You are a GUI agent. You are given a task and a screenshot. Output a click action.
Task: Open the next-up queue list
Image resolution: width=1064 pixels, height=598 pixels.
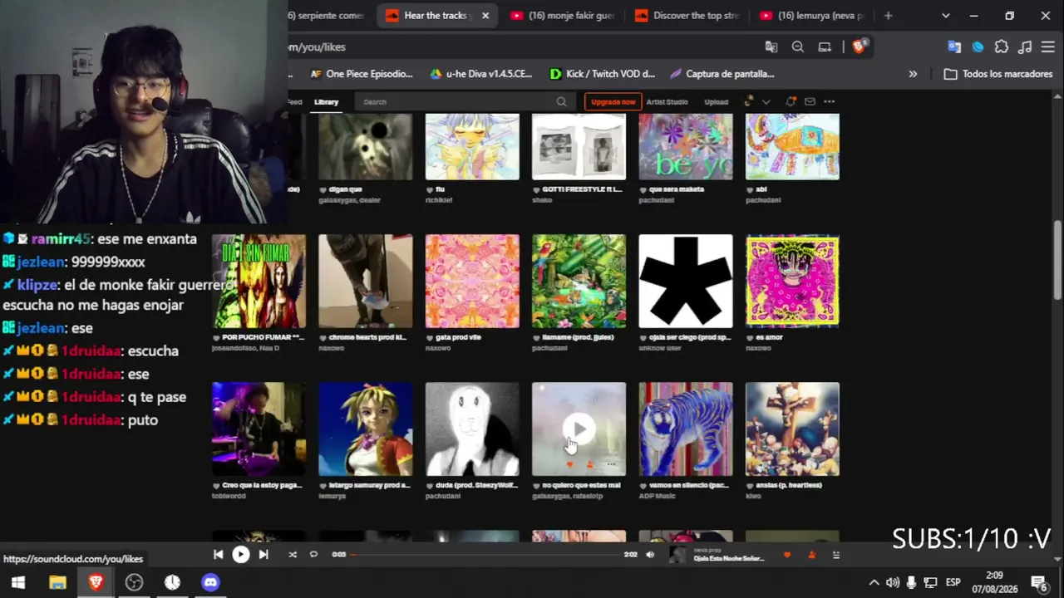coord(836,555)
